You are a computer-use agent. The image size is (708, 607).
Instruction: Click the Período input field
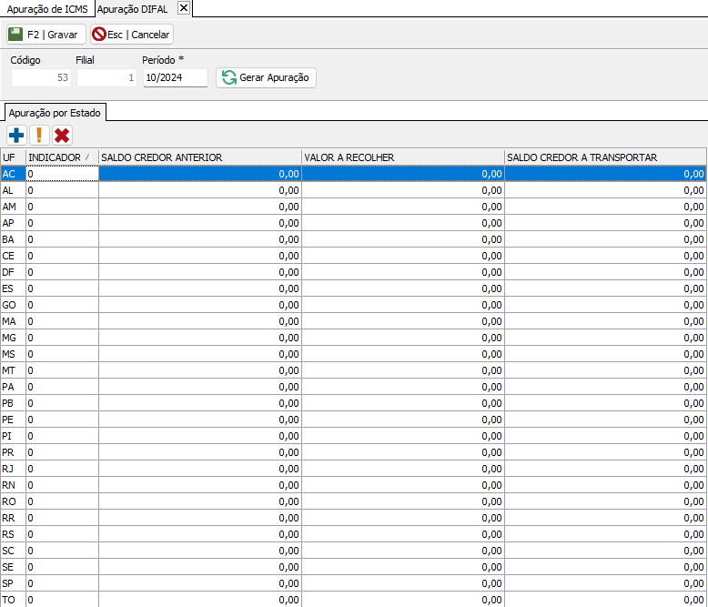tap(175, 78)
